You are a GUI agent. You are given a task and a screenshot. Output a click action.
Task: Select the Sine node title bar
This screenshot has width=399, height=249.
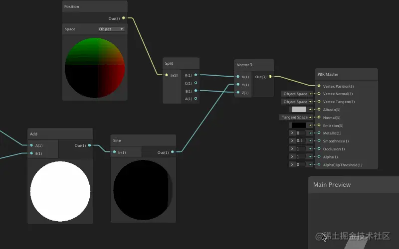point(143,140)
